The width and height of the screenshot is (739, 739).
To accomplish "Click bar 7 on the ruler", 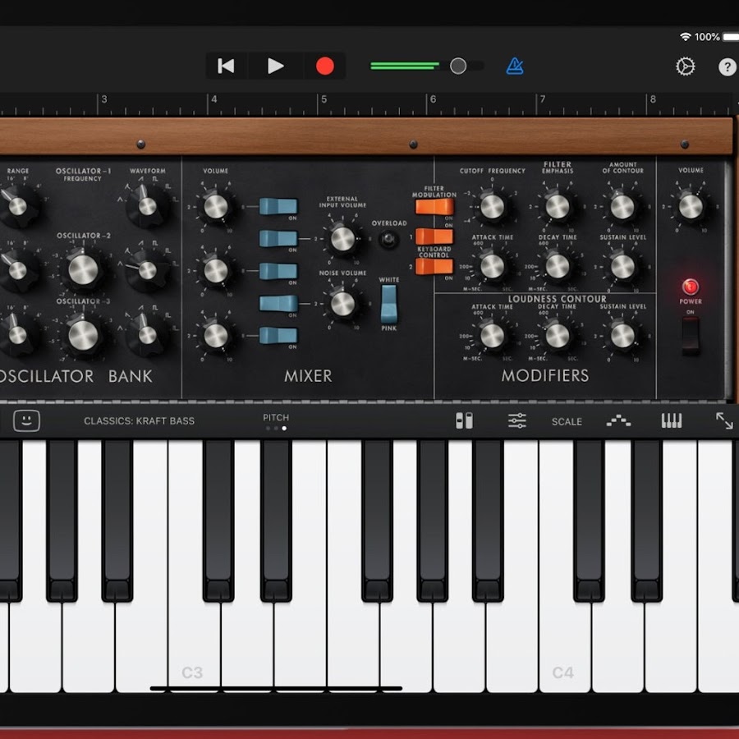I will click(543, 99).
